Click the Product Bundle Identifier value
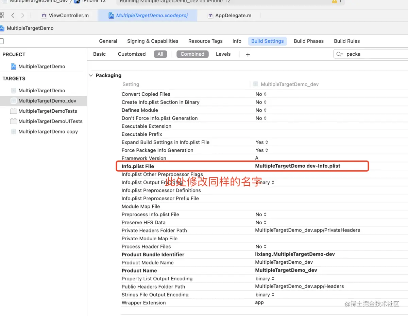Screen dimensions: 408x316 click(295, 254)
